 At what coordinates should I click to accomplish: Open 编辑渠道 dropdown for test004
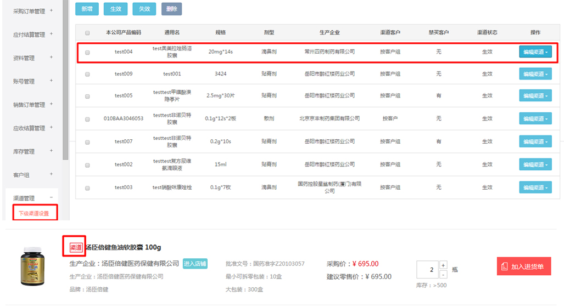(x=535, y=52)
